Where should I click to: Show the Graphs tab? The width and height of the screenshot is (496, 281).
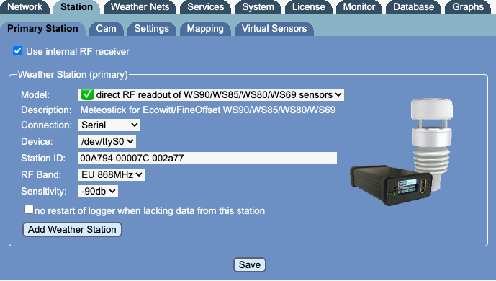coord(468,7)
